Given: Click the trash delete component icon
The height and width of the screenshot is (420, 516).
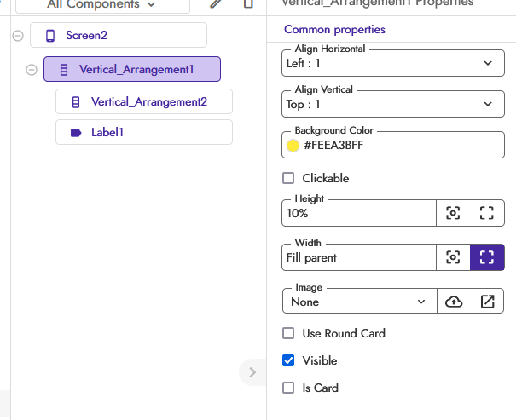Looking at the screenshot, I should pos(248,3).
